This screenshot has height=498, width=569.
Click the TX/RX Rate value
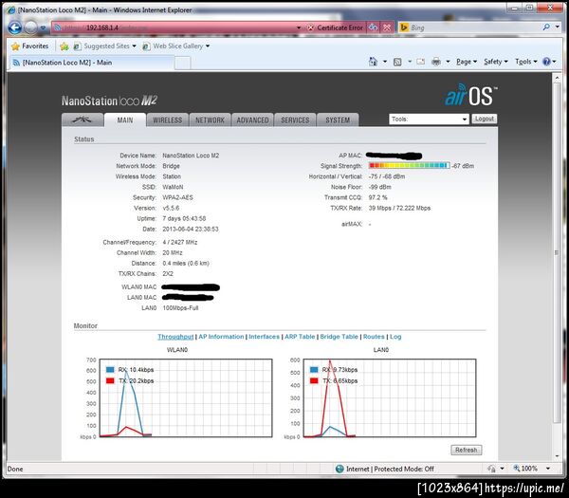coord(399,208)
